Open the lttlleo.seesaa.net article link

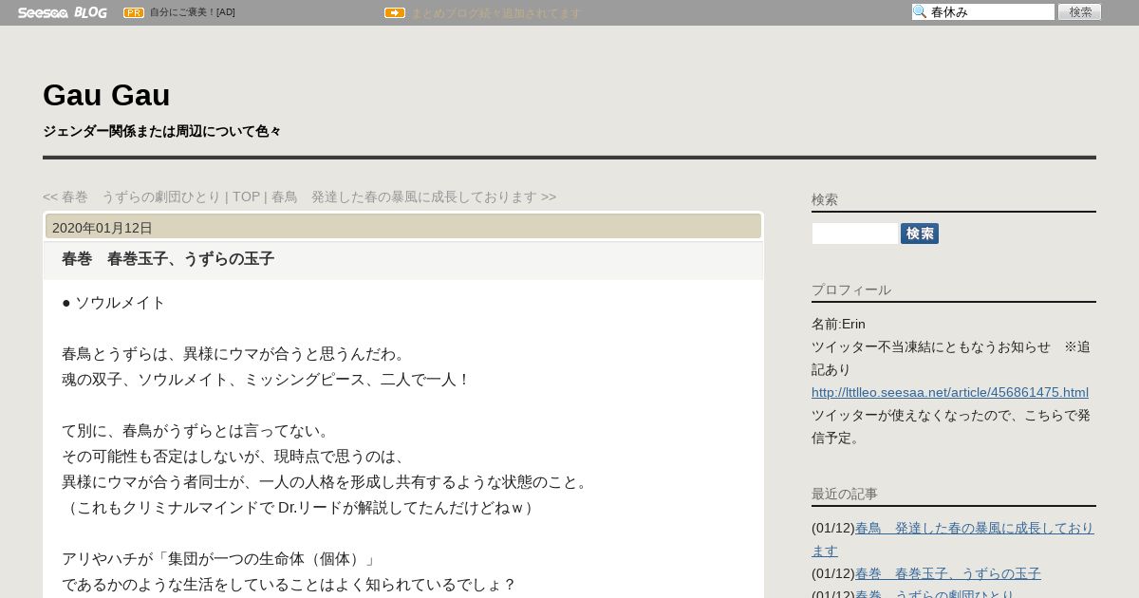point(950,392)
